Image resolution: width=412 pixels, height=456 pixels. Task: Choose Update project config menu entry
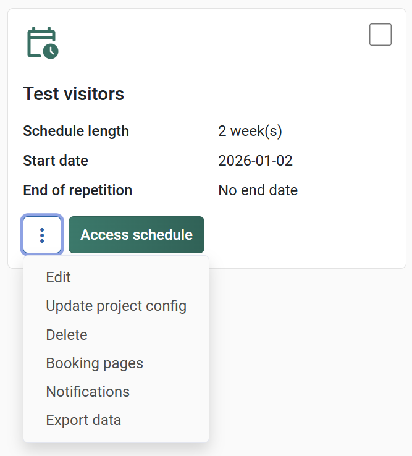(116, 306)
